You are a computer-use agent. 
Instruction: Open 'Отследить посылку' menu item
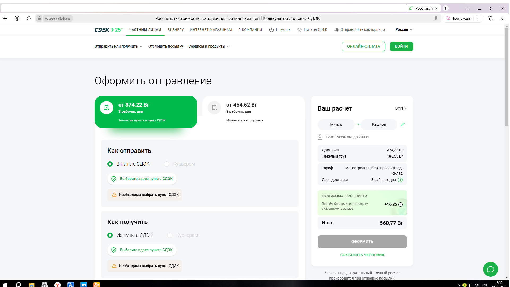point(165,46)
